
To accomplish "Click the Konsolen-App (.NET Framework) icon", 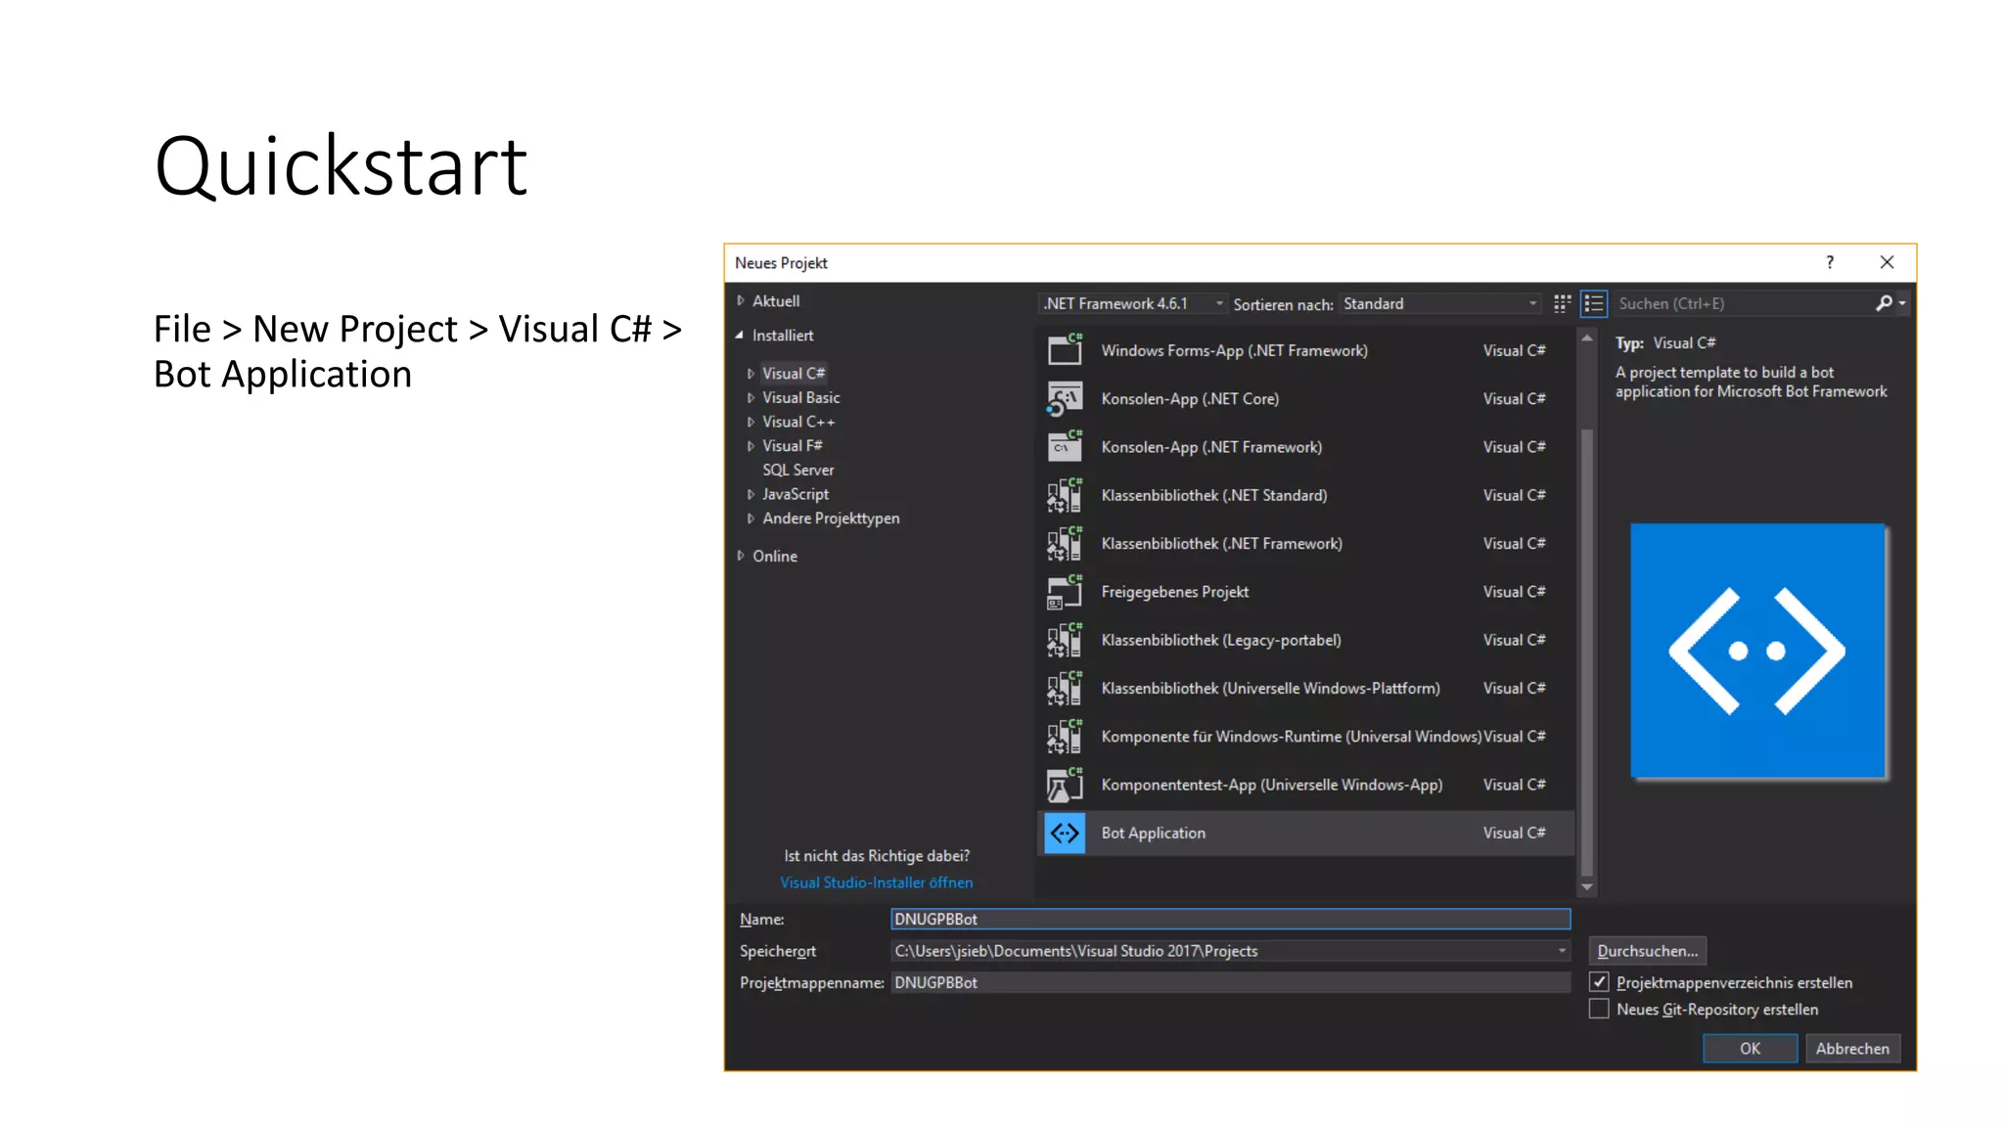I will click(1065, 446).
